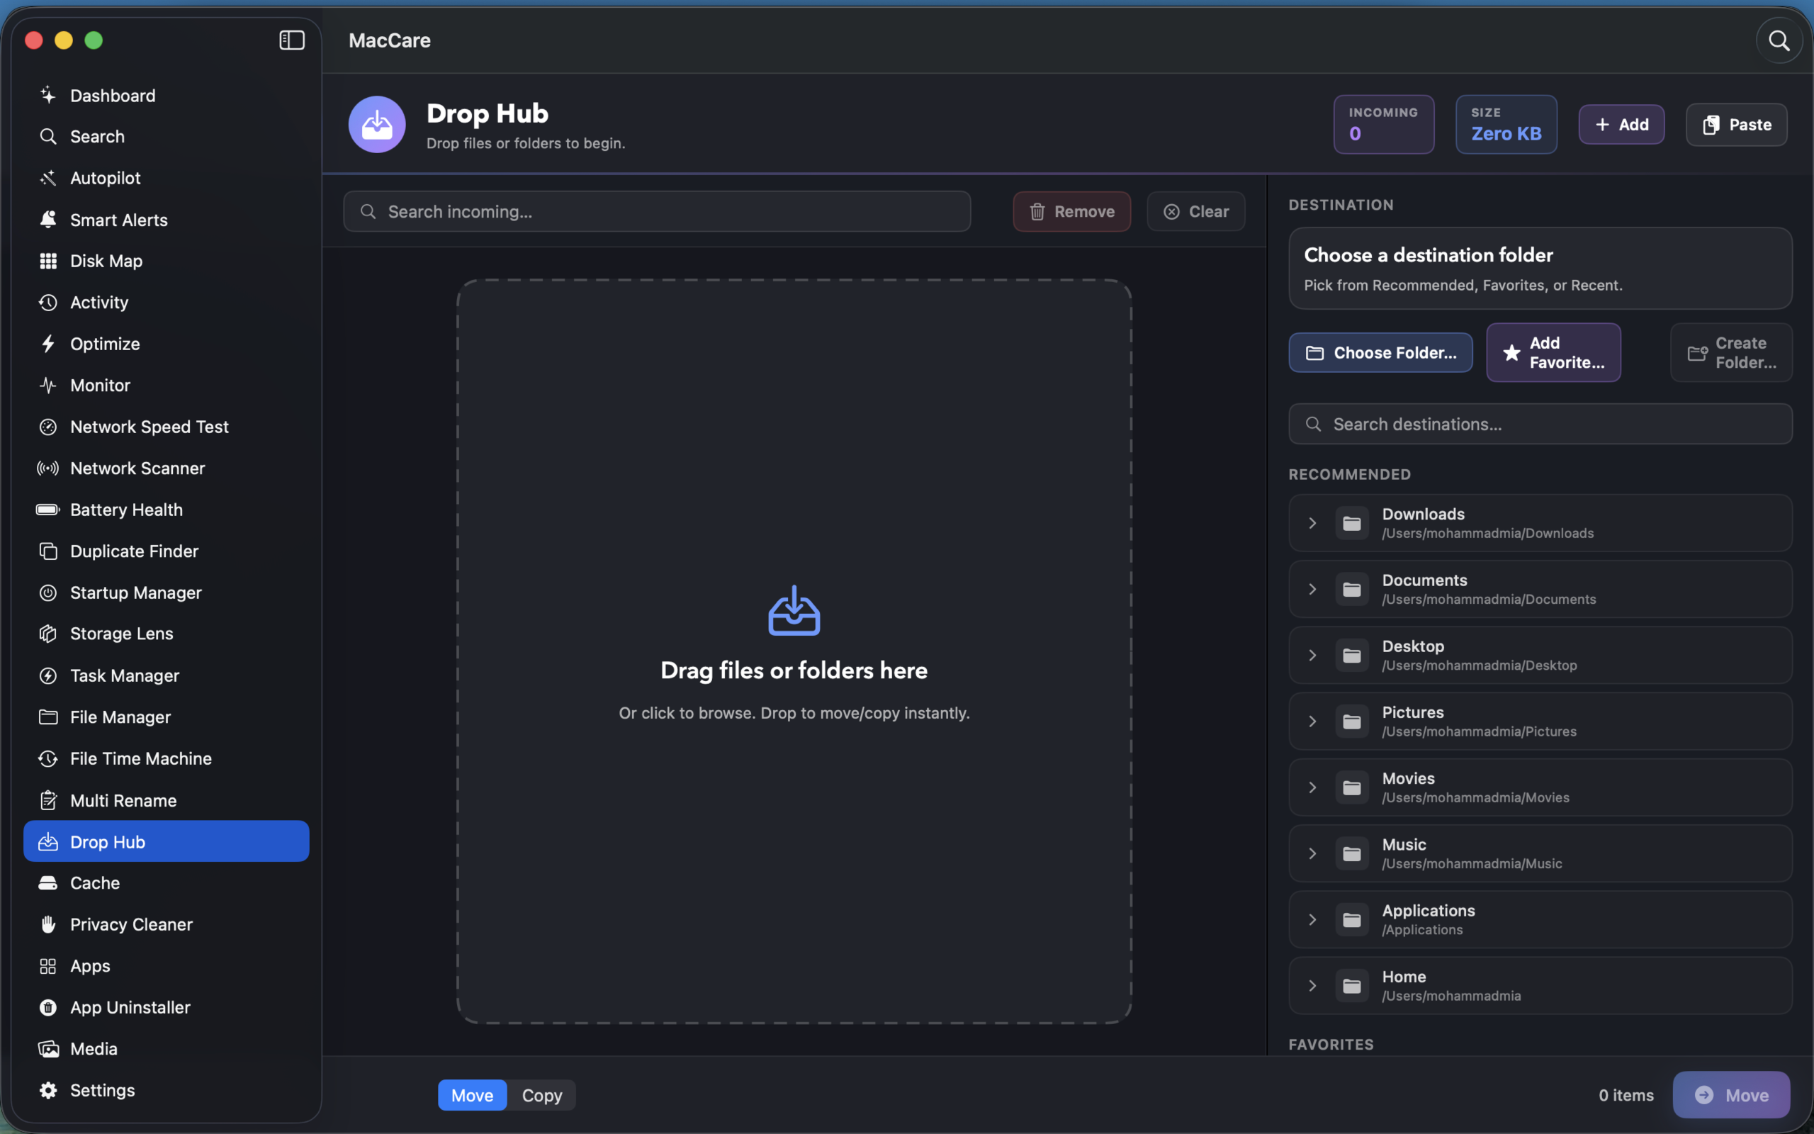Select Battery Health in sidebar
This screenshot has width=1814, height=1134.
point(167,510)
